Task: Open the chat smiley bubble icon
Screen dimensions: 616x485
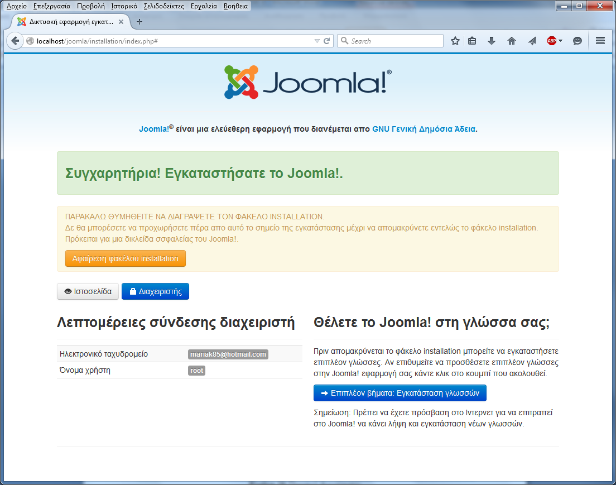Action: point(577,41)
